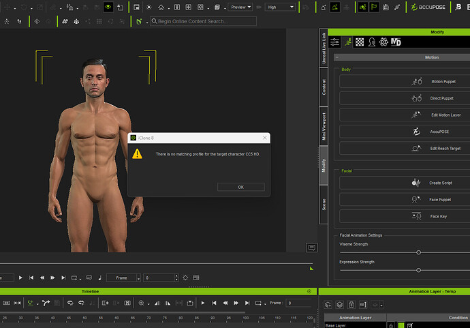Open the Unreal Live Link side tab
Screen dimensions: 470x328
324,49
